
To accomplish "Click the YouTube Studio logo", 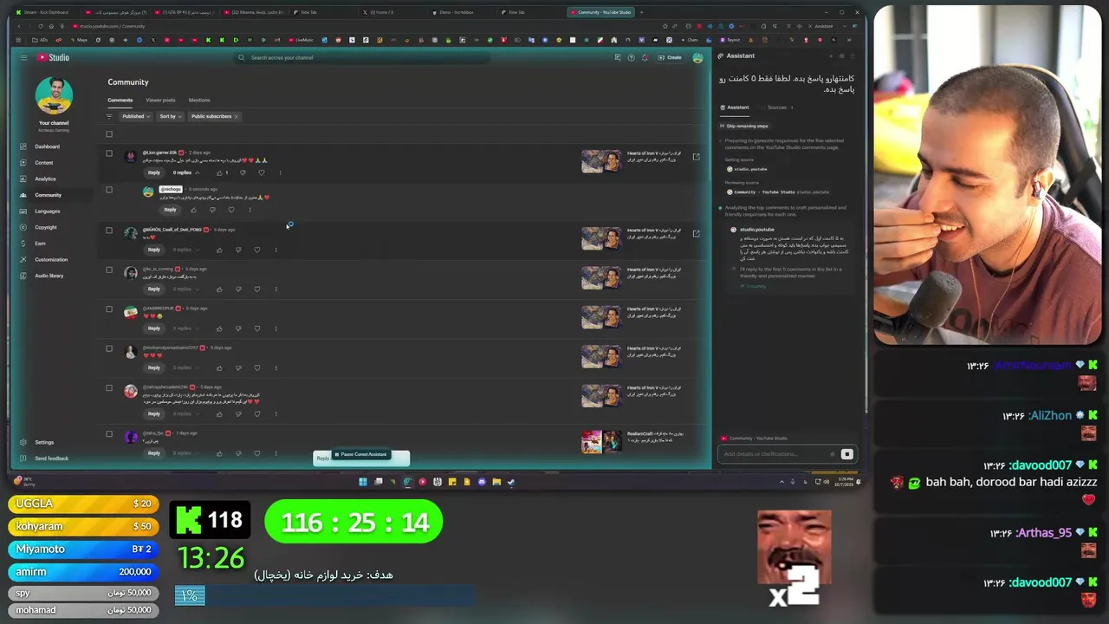I will tap(53, 57).
